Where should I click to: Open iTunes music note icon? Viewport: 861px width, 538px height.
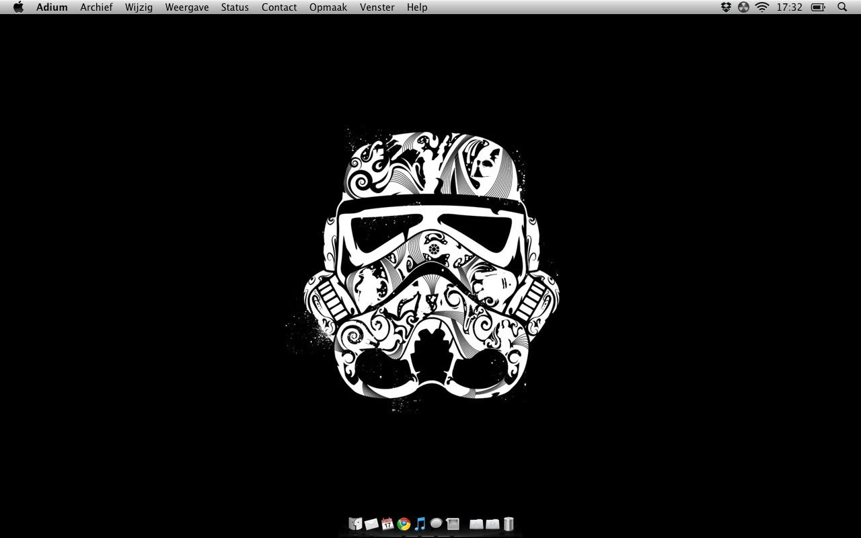coord(420,524)
